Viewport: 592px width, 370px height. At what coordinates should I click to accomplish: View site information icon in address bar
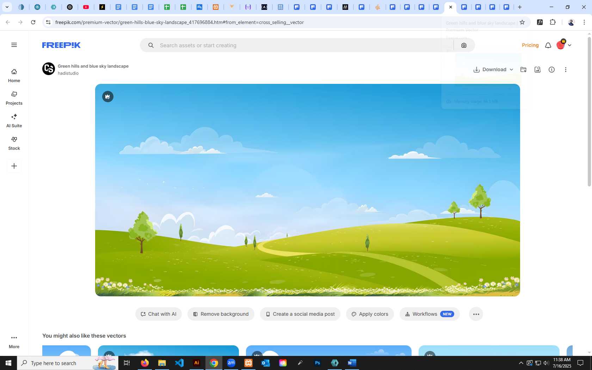[x=48, y=22]
